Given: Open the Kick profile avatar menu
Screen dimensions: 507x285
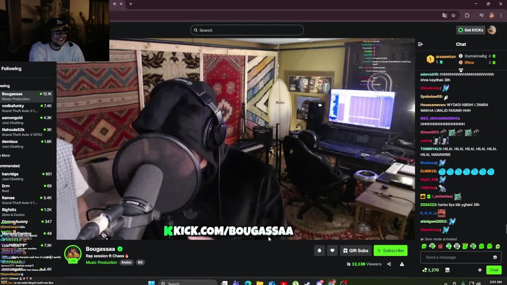Looking at the screenshot, I should pos(492,30).
